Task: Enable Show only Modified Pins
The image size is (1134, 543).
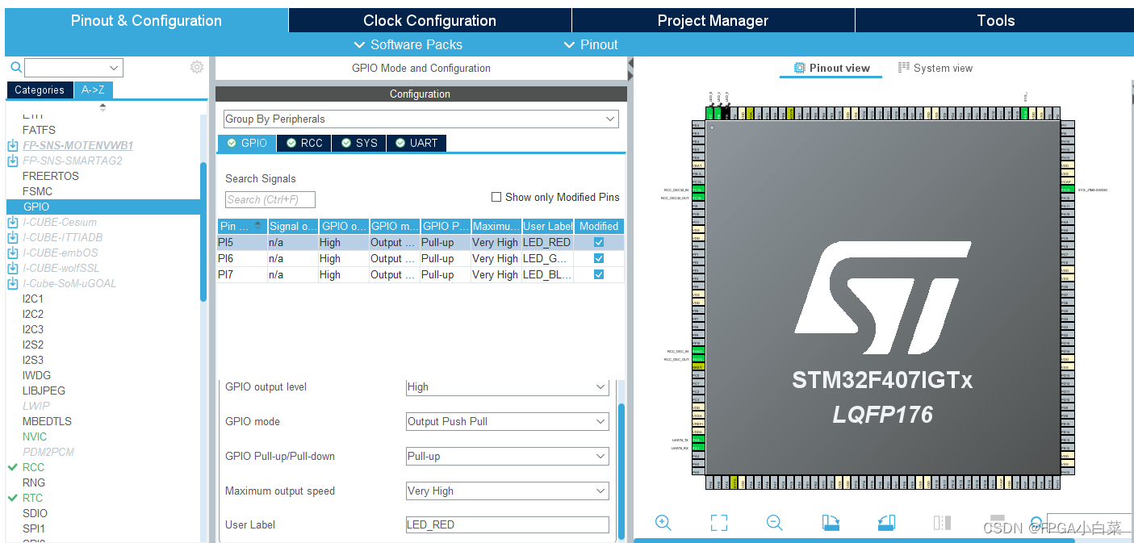Action: (x=496, y=197)
